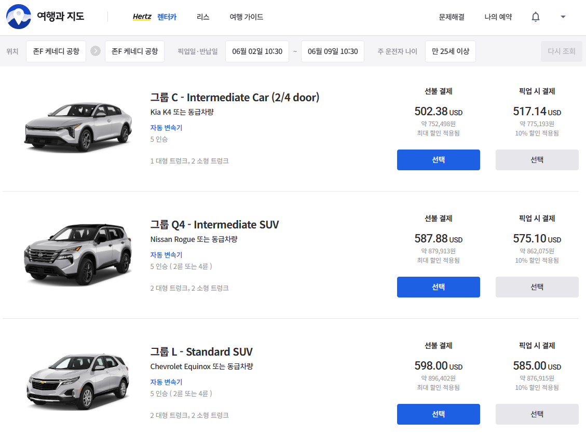Change the pickup location 존F 케네디 공항
Image resolution: width=586 pixels, height=434 pixels.
tap(56, 51)
